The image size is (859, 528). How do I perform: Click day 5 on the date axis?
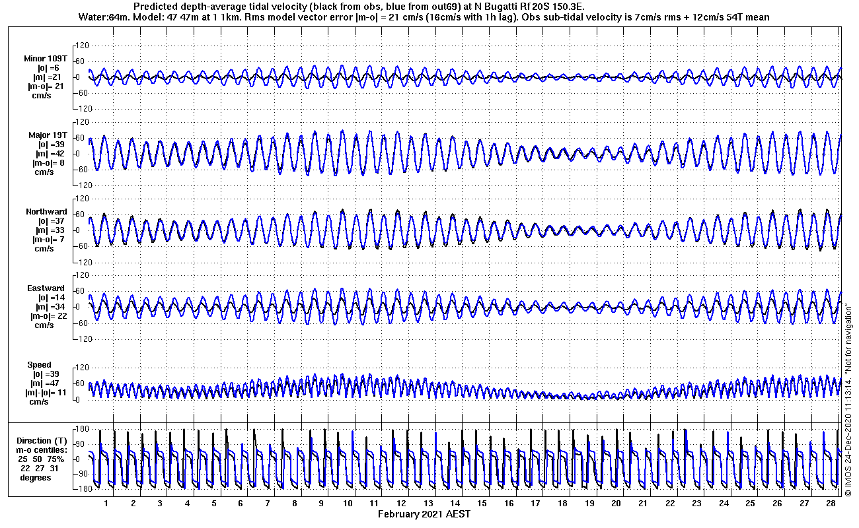point(213,504)
